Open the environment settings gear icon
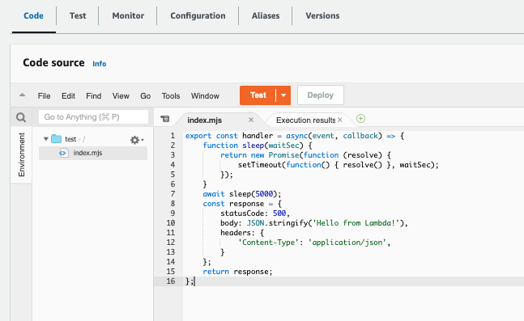524x321 pixels. click(x=137, y=140)
